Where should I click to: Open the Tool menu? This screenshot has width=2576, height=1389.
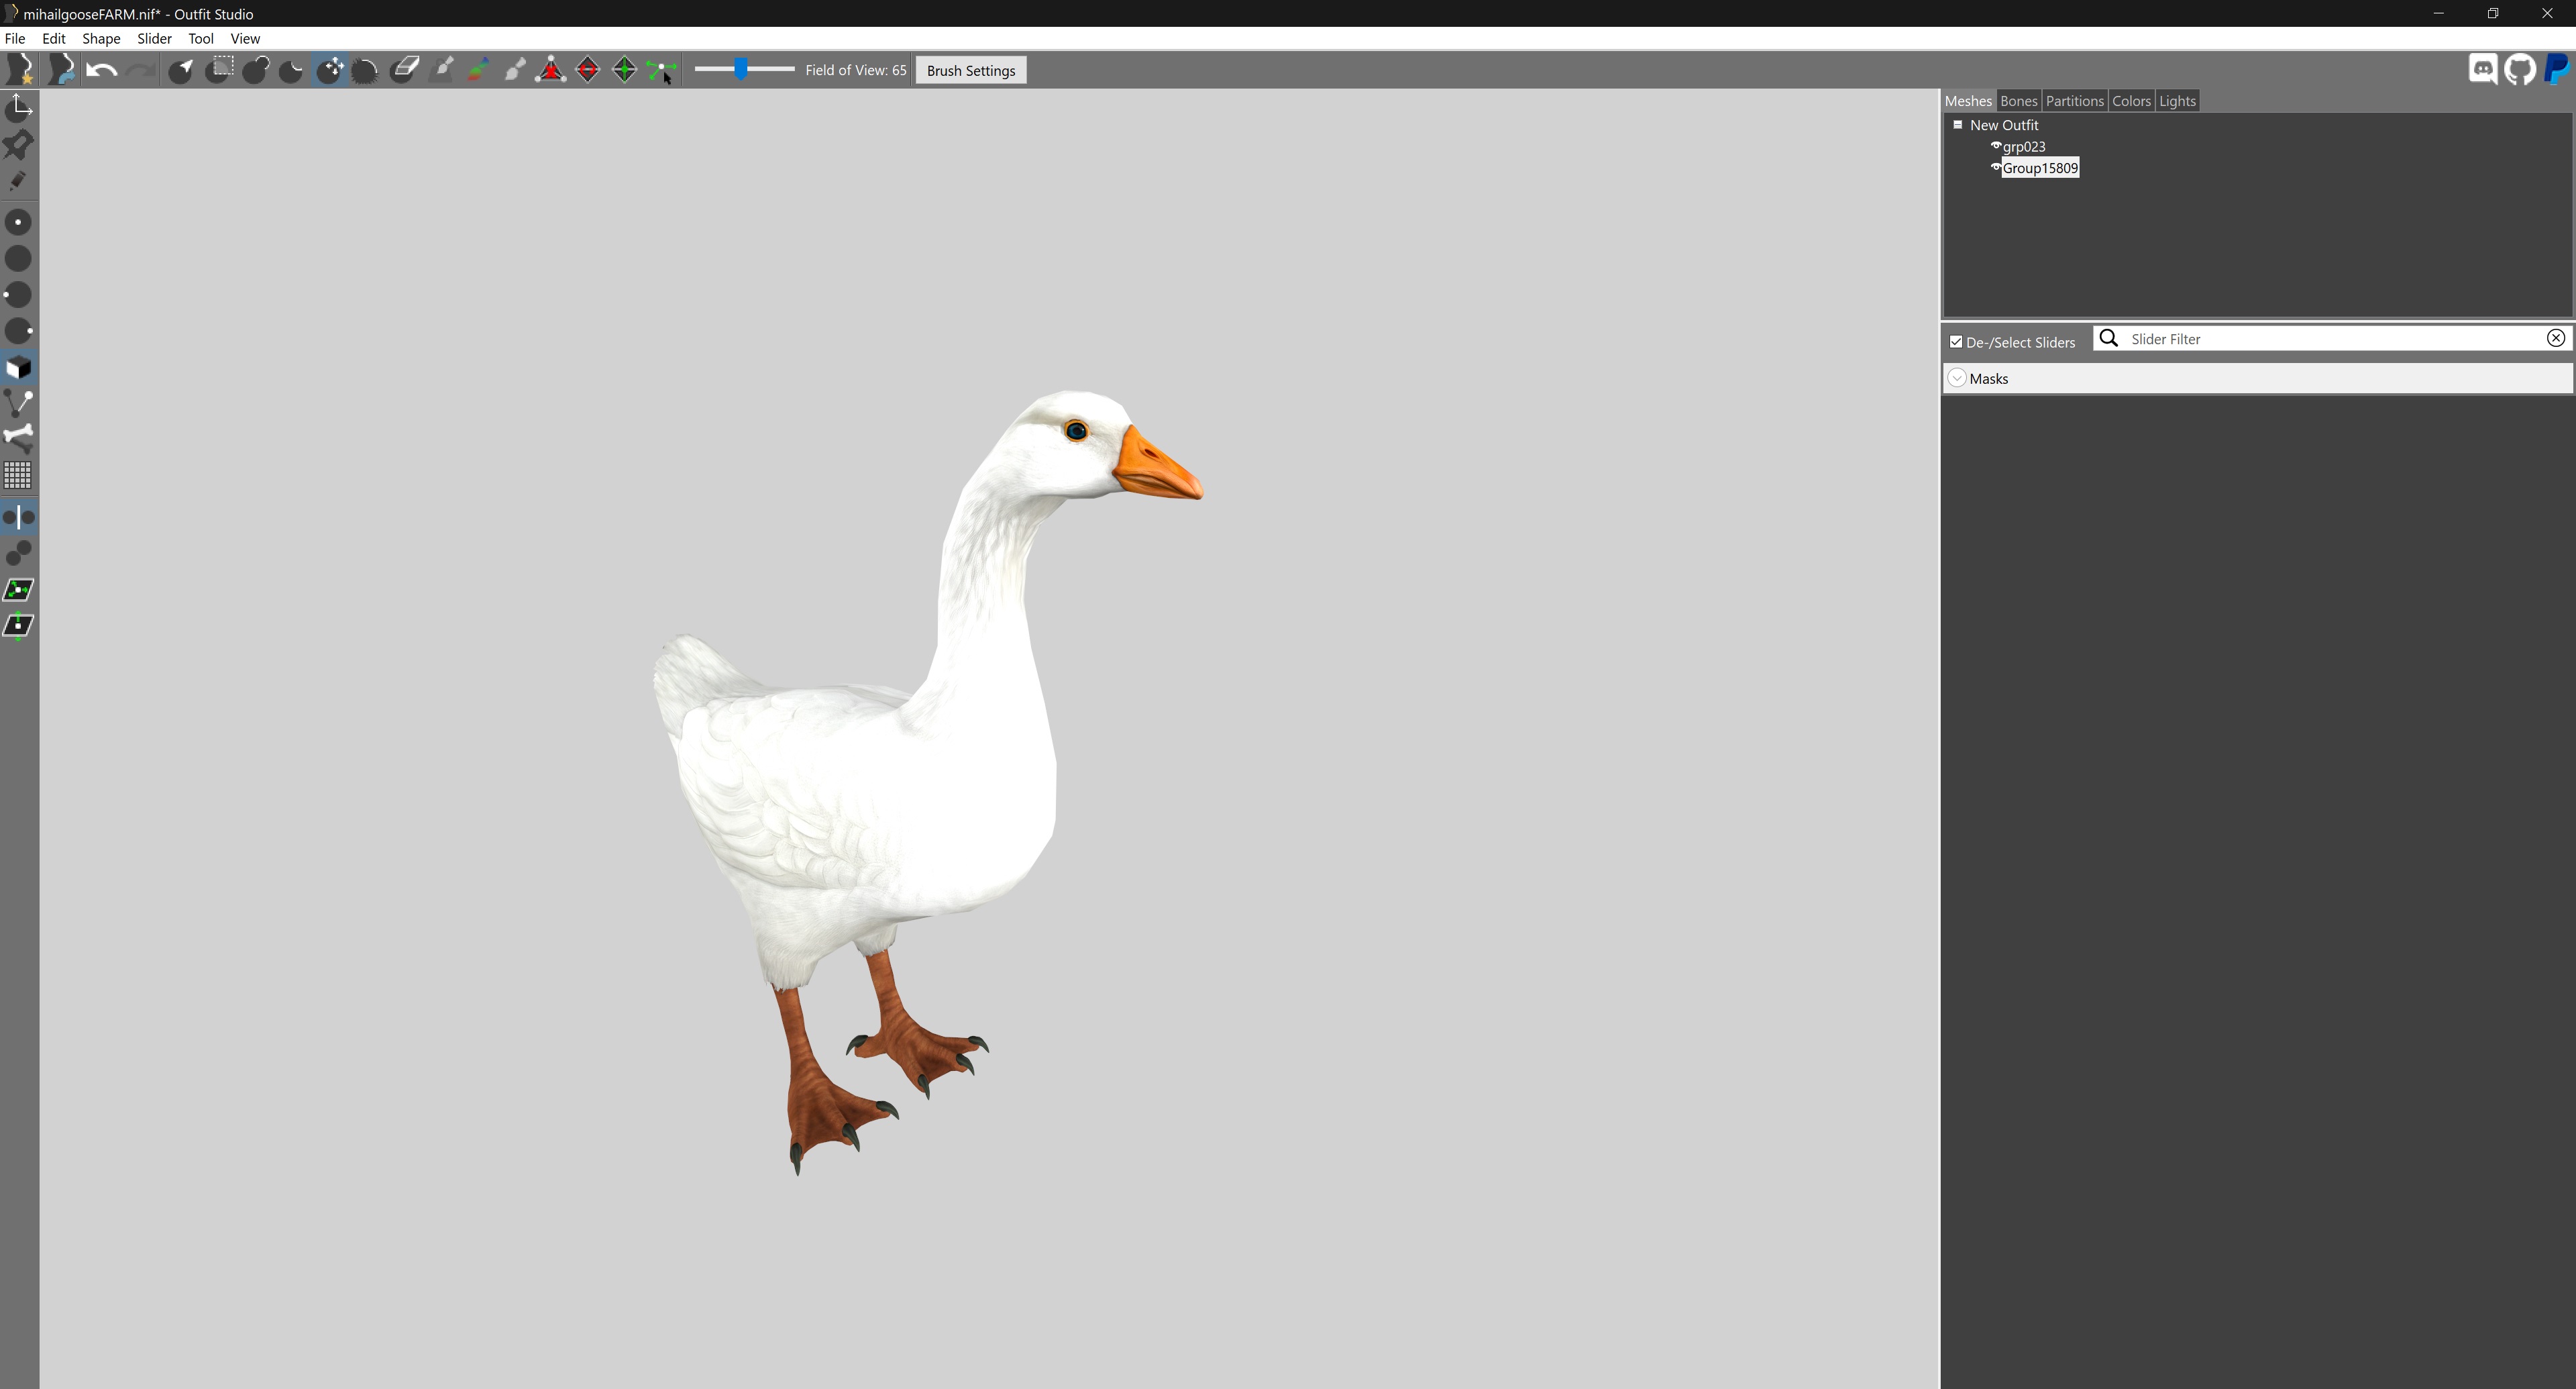point(201,38)
